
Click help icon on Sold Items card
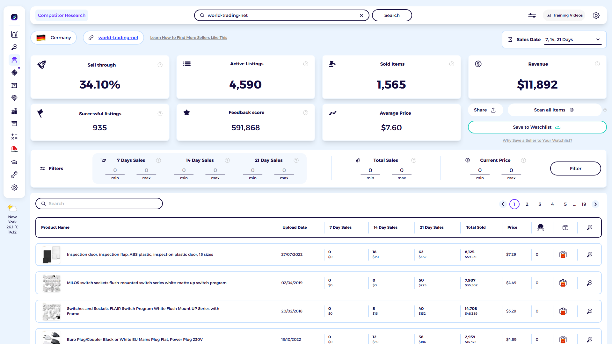point(452,64)
